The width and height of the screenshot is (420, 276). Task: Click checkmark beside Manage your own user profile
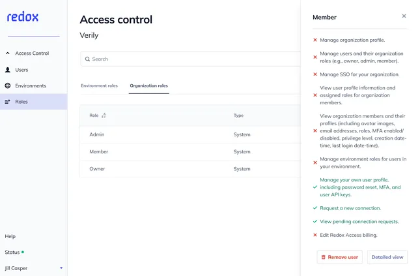pyautogui.click(x=315, y=187)
